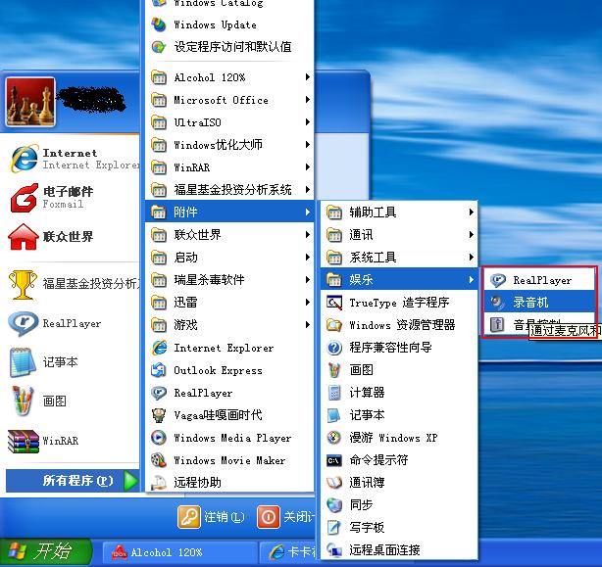Click the chess pieces user picture
The image size is (602, 567).
pos(30,102)
